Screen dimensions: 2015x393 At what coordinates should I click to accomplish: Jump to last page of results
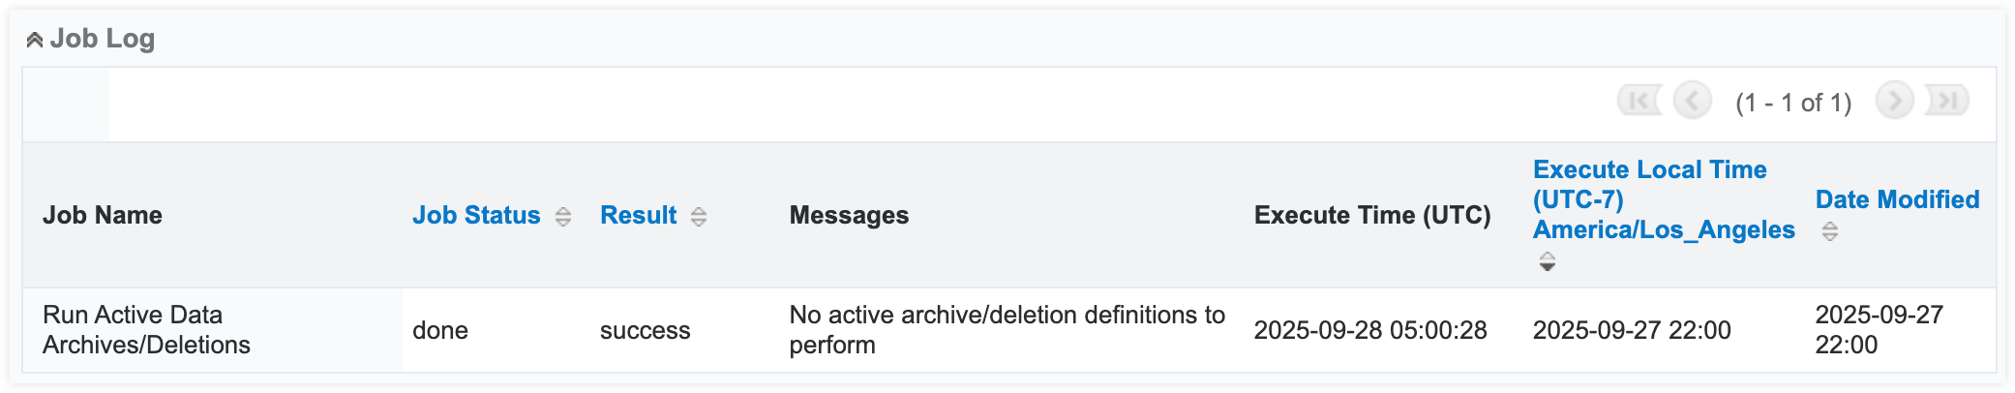(1947, 101)
